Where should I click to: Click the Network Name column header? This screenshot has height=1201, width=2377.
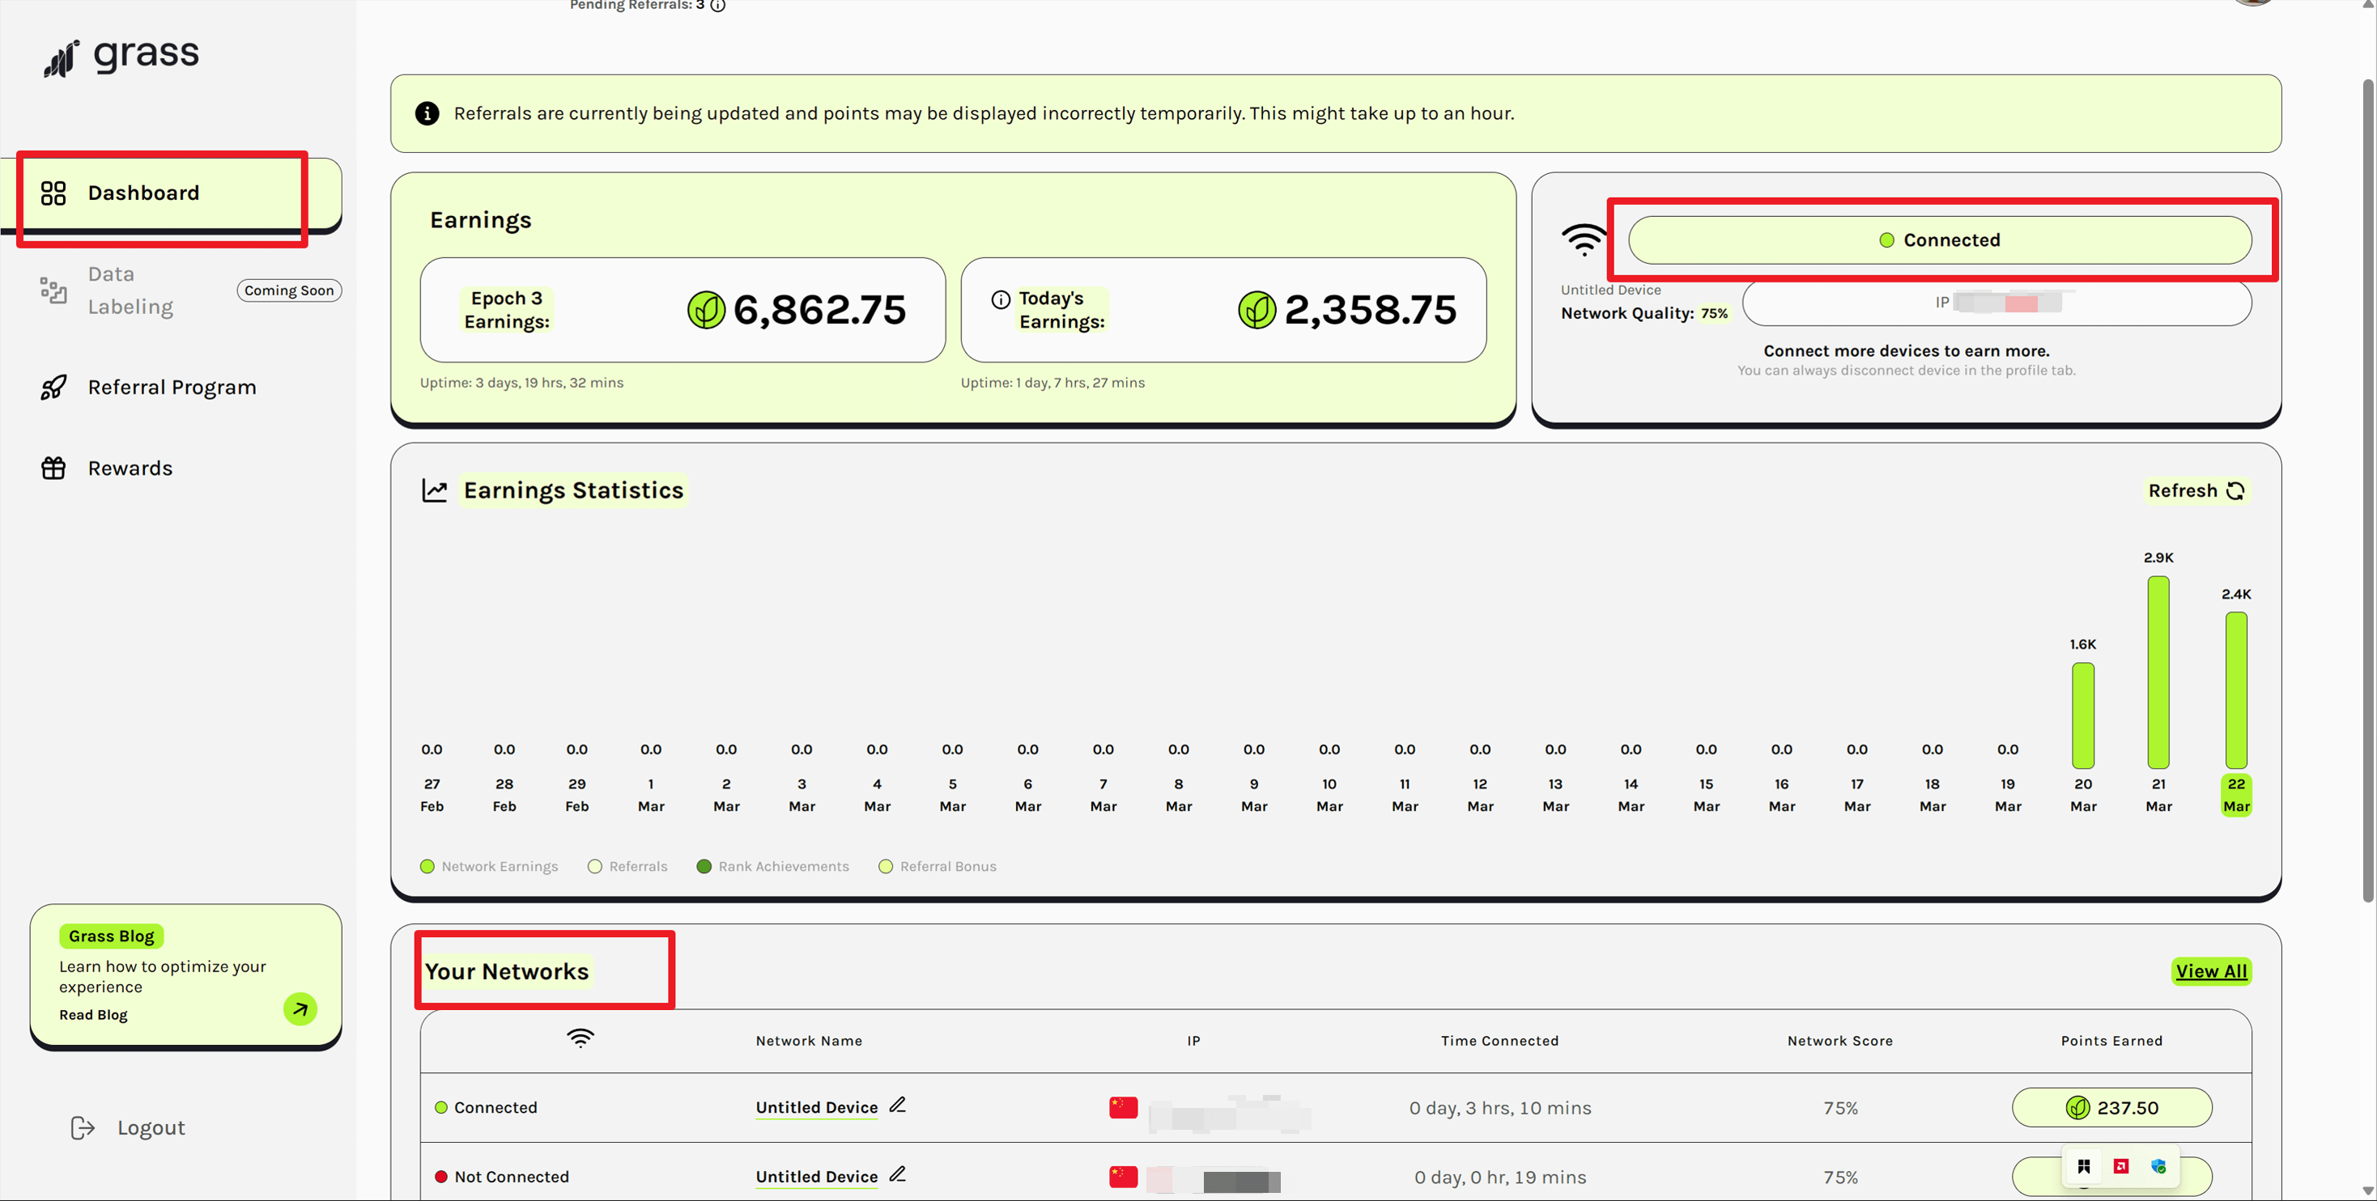point(810,1041)
